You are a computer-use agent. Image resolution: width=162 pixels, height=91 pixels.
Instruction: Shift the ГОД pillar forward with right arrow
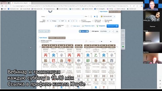(x=71, y=45)
